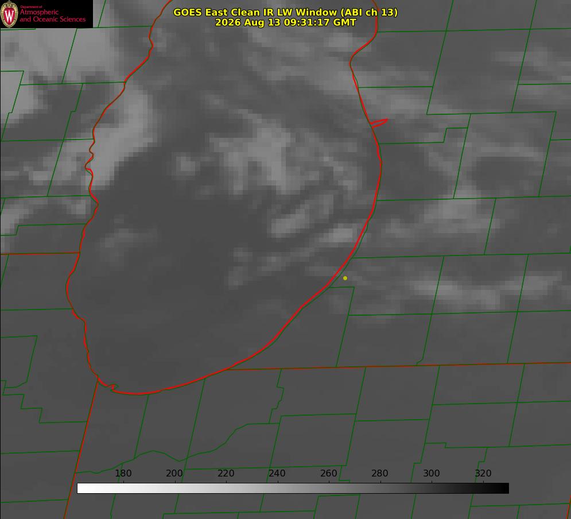Click the 200 colorbar label
This screenshot has width=571, height=519.
(174, 473)
